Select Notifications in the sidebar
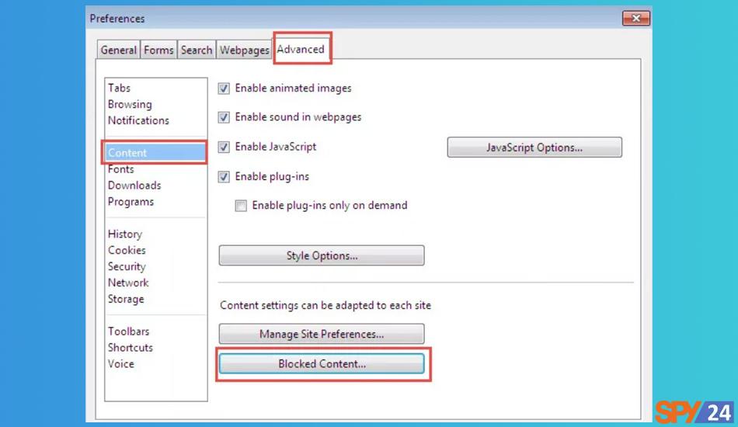This screenshot has height=427, width=738. pos(138,120)
